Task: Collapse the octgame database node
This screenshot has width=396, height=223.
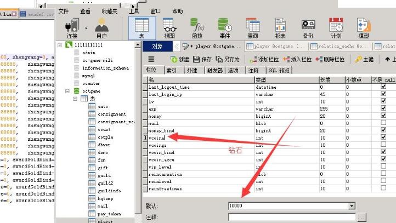Action: point(69,91)
